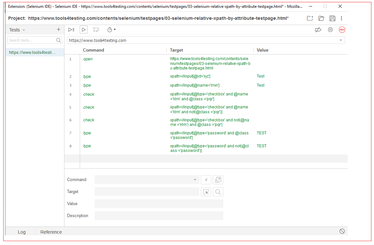Open the Command combo box
Screen dimensions: 374x245
[147, 179]
